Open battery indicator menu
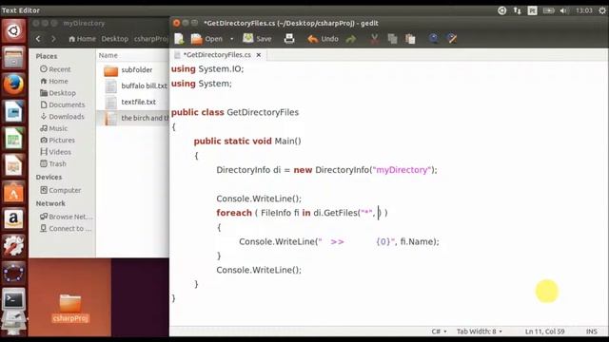The image size is (609, 342). (x=548, y=10)
